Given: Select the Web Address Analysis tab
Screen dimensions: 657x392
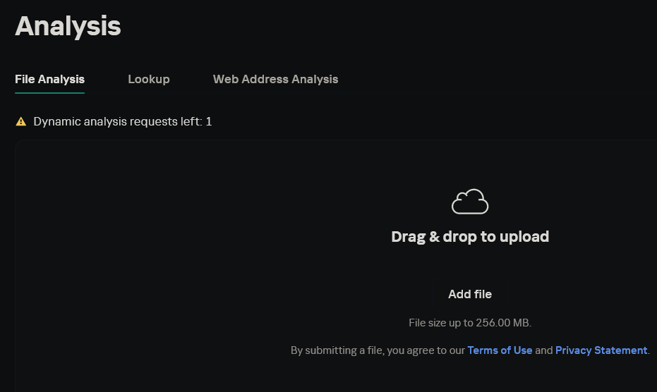Looking at the screenshot, I should 275,79.
